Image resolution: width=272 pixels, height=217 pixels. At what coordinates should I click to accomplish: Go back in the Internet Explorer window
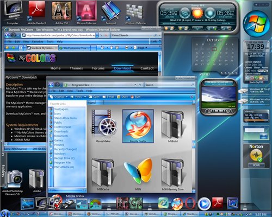tap(8, 35)
